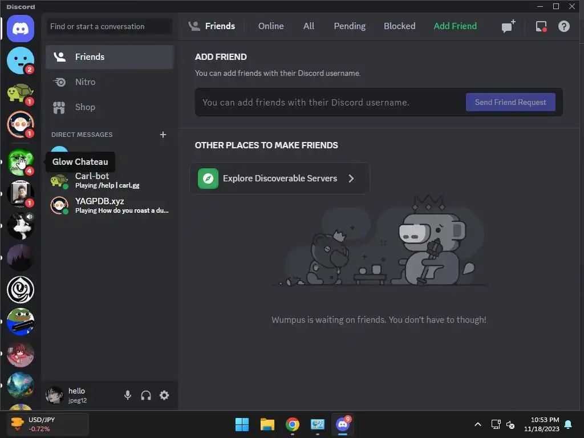
Task: Open User Settings gear icon
Action: tap(164, 395)
